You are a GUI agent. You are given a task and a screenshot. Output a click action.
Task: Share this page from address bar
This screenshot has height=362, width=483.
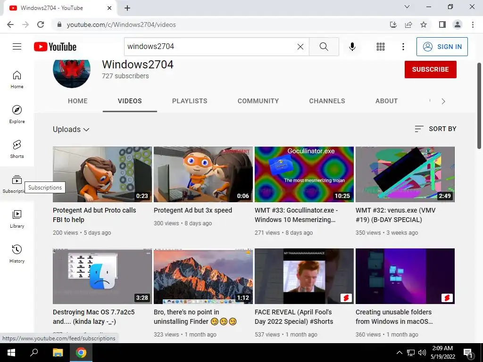click(408, 25)
